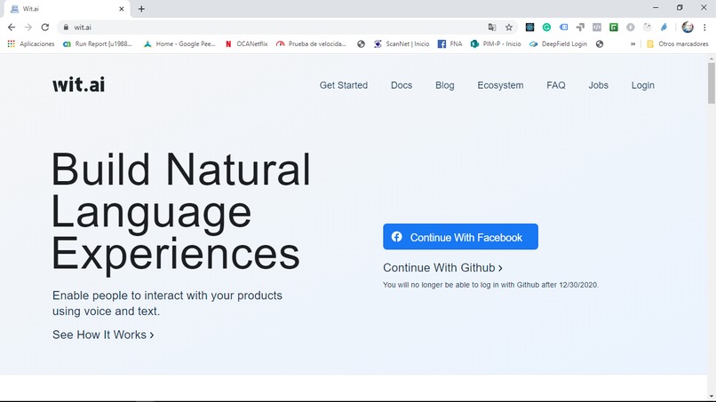Open globe bookmark after DeepField Login
Viewport: 716px width, 402px height.
(x=600, y=43)
